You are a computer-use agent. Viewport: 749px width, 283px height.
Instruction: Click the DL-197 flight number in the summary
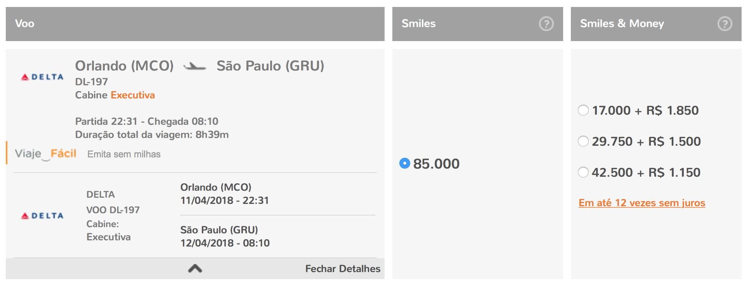pyautogui.click(x=92, y=82)
